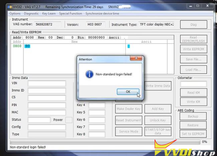The width and height of the screenshot is (217, 156).
Task: Open the Diagnostic menu
Action: click(31, 13)
